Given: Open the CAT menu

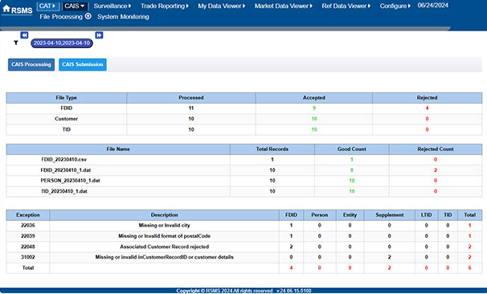Looking at the screenshot, I should (48, 6).
